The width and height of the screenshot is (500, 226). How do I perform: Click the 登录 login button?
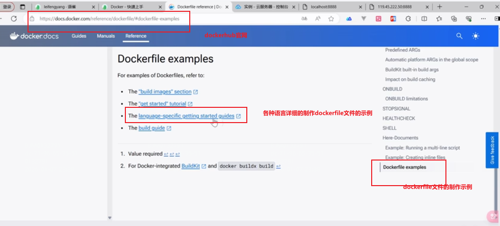(7, 7)
